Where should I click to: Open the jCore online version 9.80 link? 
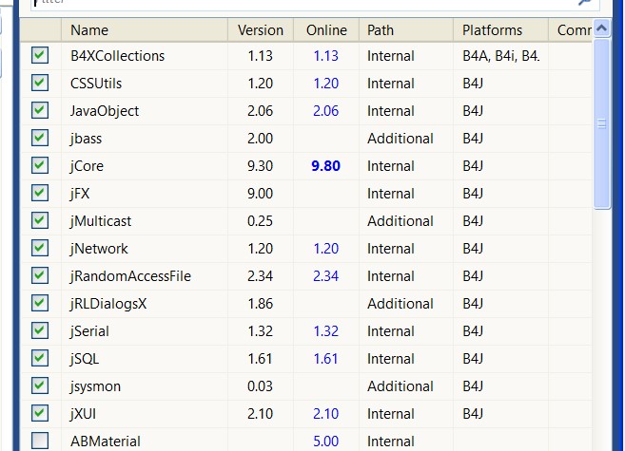coord(325,166)
